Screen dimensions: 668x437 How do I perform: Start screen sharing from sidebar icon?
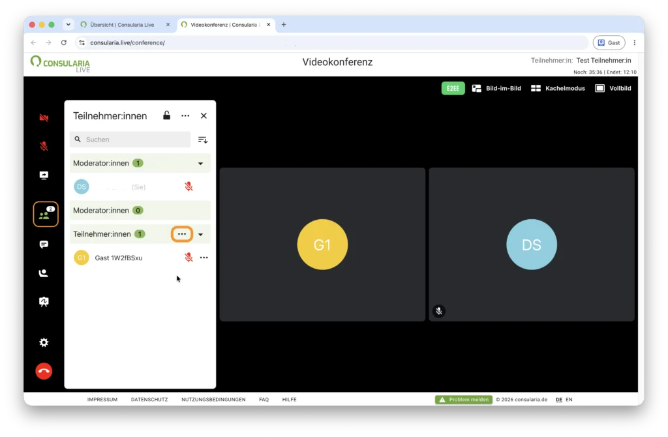[x=44, y=175]
